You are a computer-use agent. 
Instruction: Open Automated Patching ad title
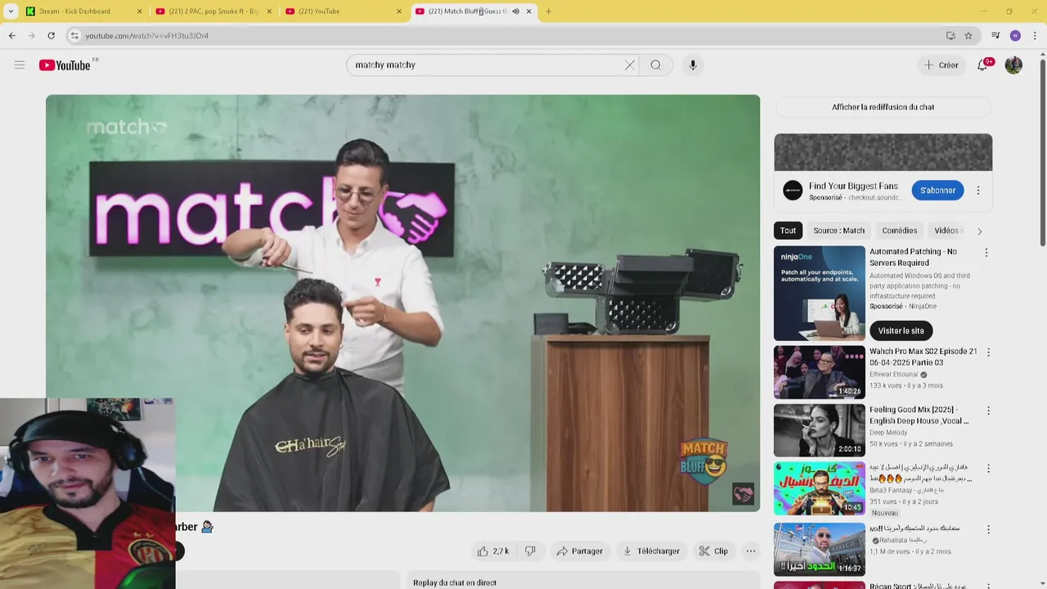point(913,258)
